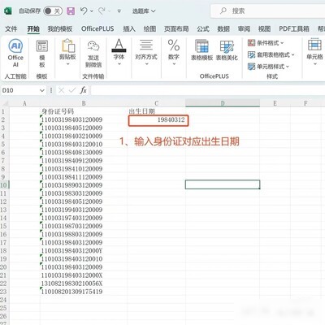Click the Select All corner triangle
The height and width of the screenshot is (325, 325).
click(5, 103)
